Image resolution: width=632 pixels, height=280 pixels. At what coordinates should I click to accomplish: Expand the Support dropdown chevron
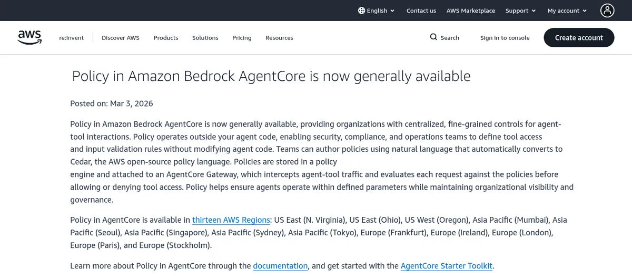[534, 11]
